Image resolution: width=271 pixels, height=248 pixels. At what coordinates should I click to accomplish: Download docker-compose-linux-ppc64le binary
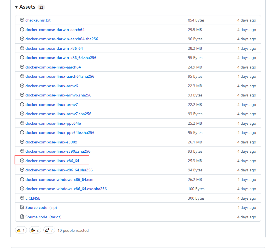tap(53, 123)
